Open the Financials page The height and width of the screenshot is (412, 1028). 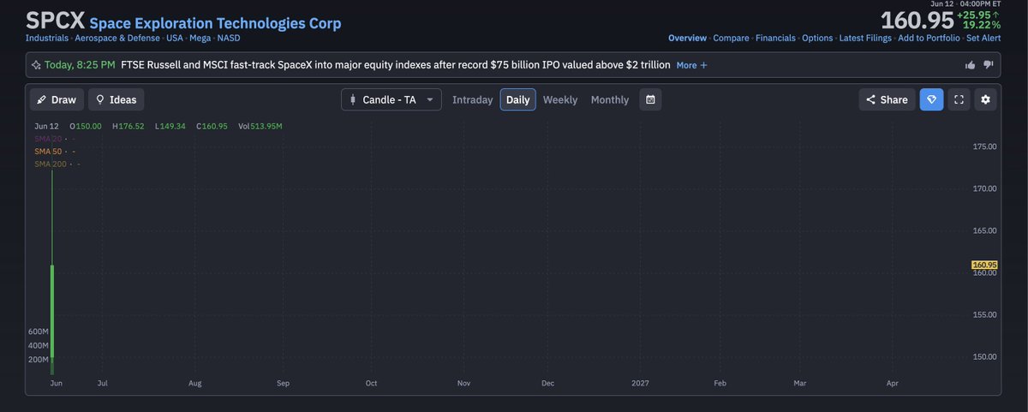(x=775, y=39)
